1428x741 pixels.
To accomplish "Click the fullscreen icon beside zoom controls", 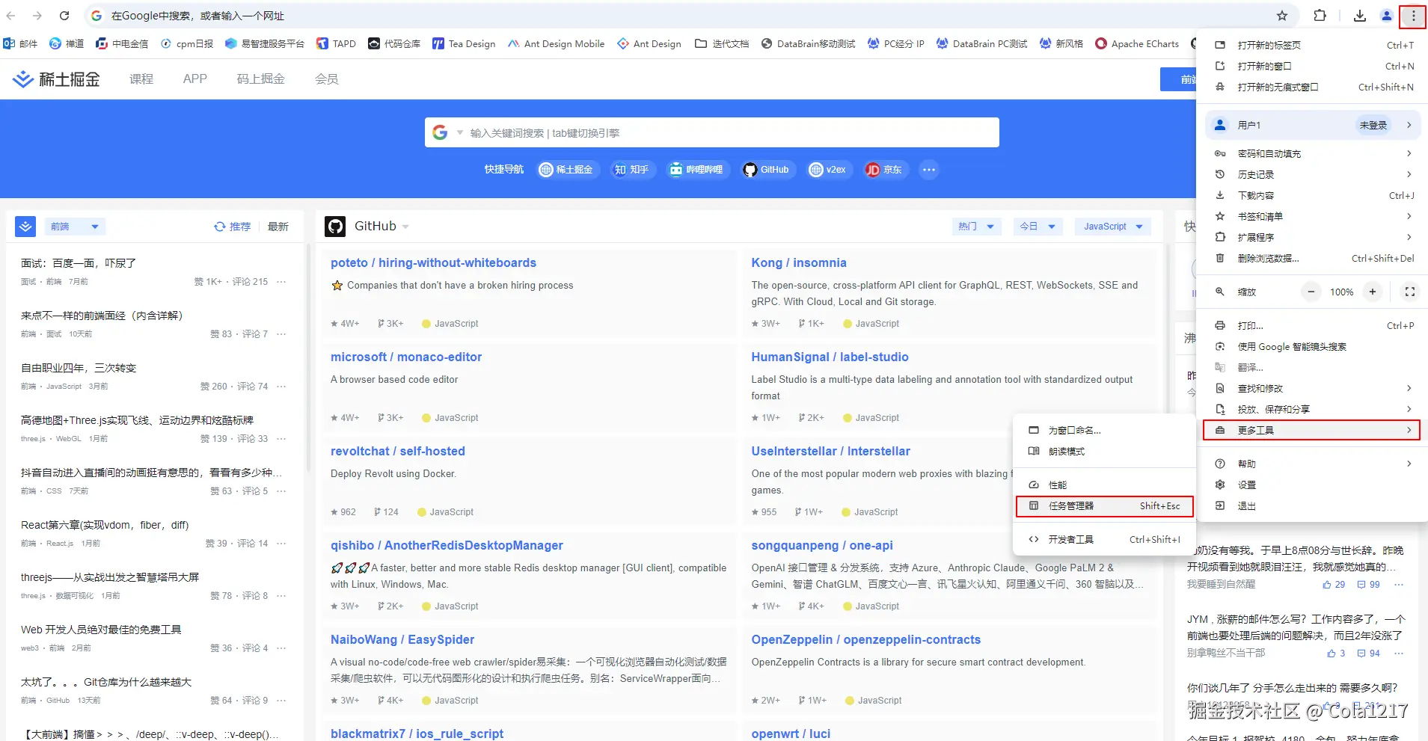I will pyautogui.click(x=1409, y=292).
